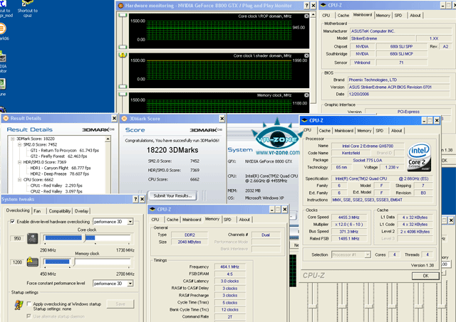Image resolution: width=456 pixels, height=322 pixels.
Task: Switch to Overlay tab in System tweaks
Action: [x=81, y=211]
